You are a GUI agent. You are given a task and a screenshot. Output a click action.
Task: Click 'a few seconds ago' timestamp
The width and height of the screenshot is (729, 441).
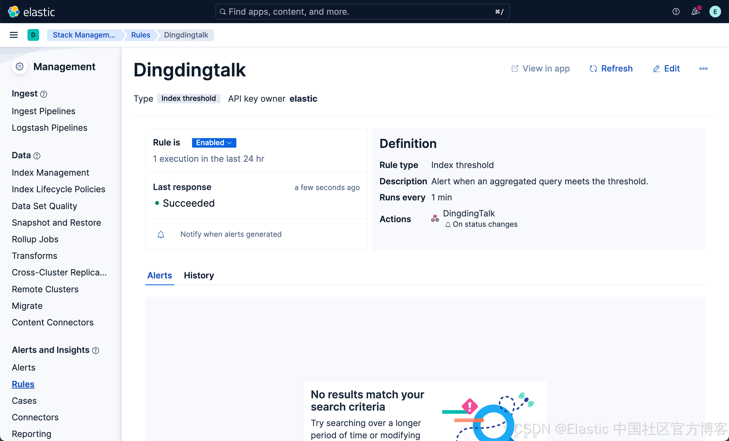point(327,188)
